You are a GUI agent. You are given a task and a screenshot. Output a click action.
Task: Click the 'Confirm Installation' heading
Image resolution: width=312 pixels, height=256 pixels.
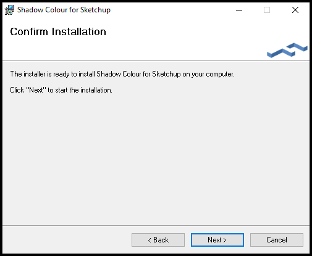(58, 31)
